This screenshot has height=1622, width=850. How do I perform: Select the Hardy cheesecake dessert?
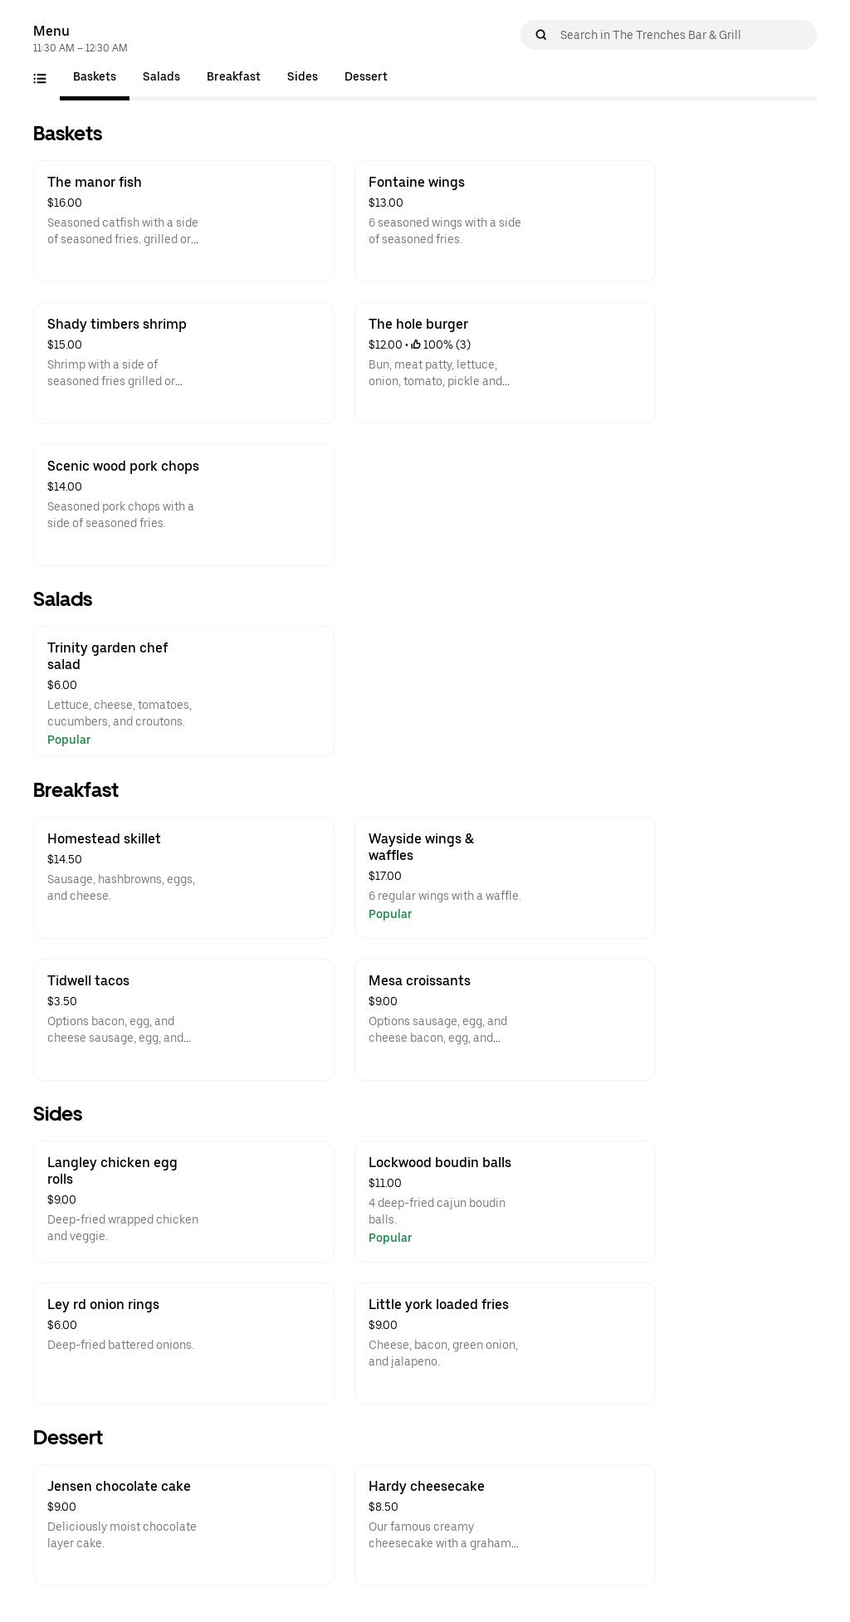tap(505, 1525)
